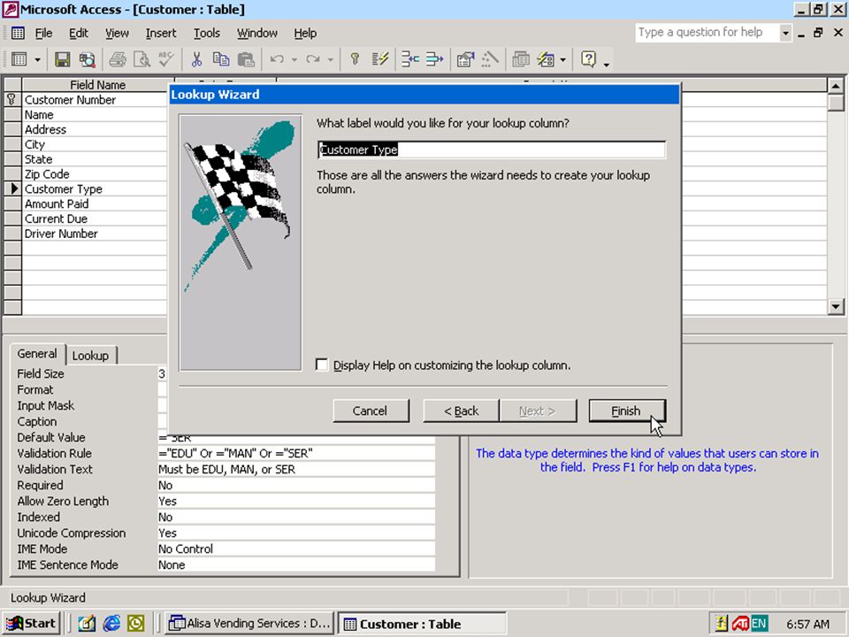Viewport: 849px width, 637px height.
Task: Open the Indexes lightning icon
Action: pos(380,59)
